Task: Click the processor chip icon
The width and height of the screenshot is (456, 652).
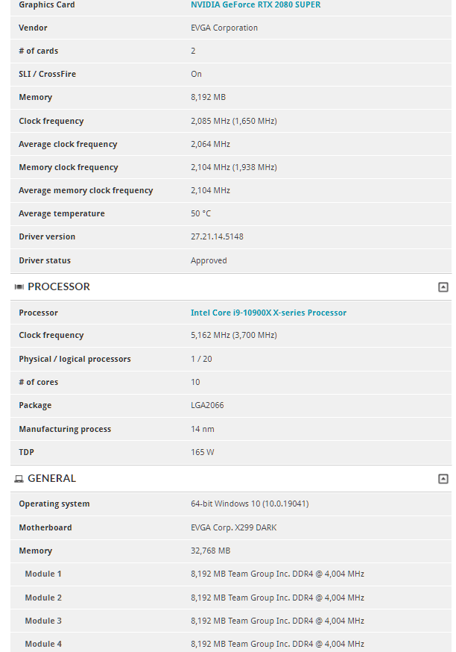Action: click(x=19, y=287)
